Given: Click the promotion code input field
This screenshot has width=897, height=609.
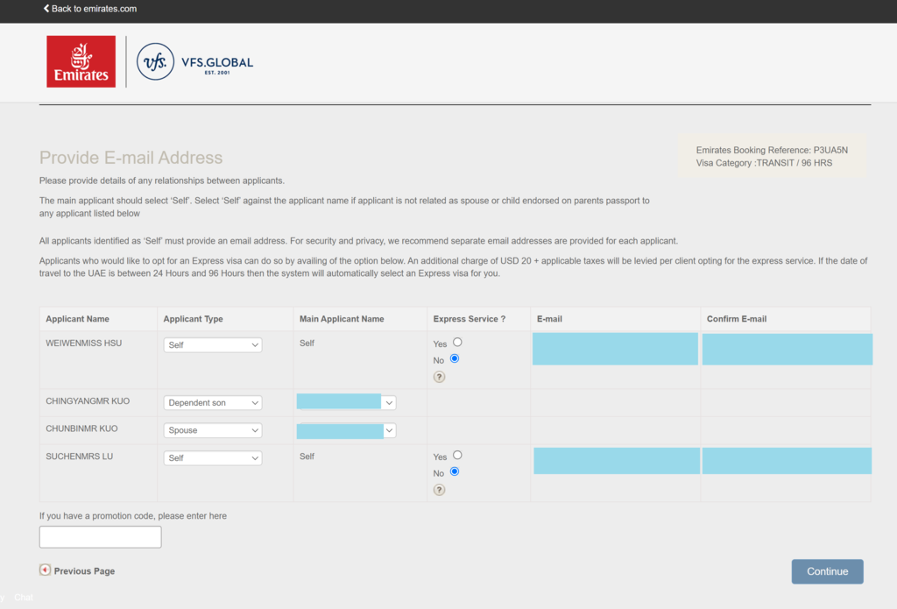Looking at the screenshot, I should [x=100, y=537].
